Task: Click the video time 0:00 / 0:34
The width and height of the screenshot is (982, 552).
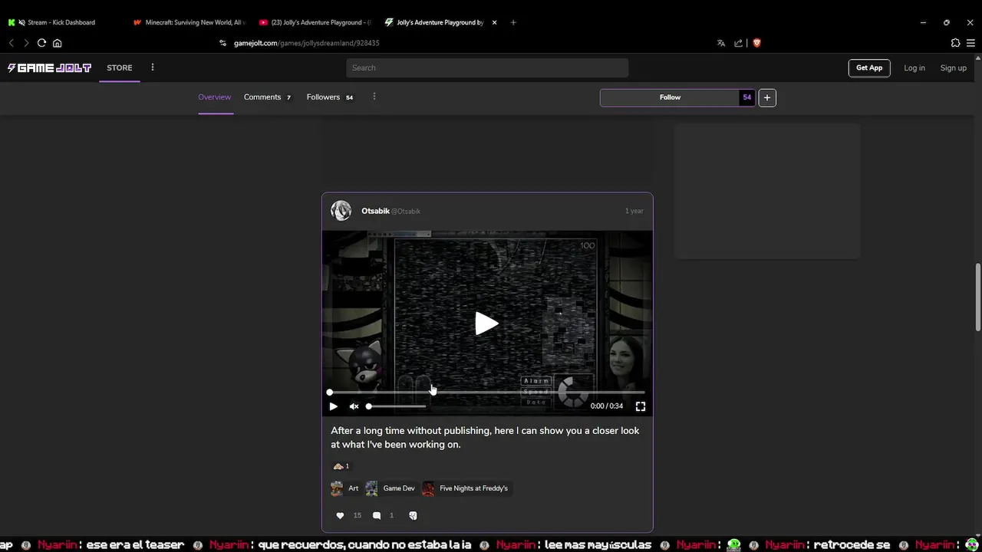Action: tap(607, 406)
